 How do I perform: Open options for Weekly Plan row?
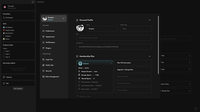[x=190, y=91]
